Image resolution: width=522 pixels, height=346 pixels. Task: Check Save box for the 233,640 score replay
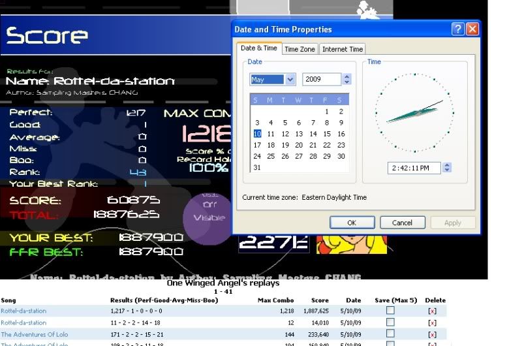point(390,334)
